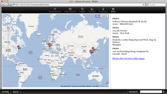Click Mostra dove mi trovo sulla mappa

128,58
